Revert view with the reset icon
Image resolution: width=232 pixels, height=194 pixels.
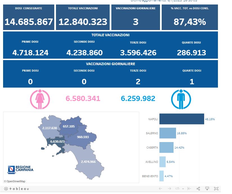coord(189,189)
